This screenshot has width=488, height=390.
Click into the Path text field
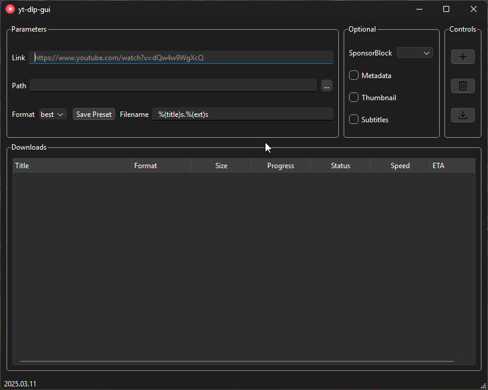(173, 85)
